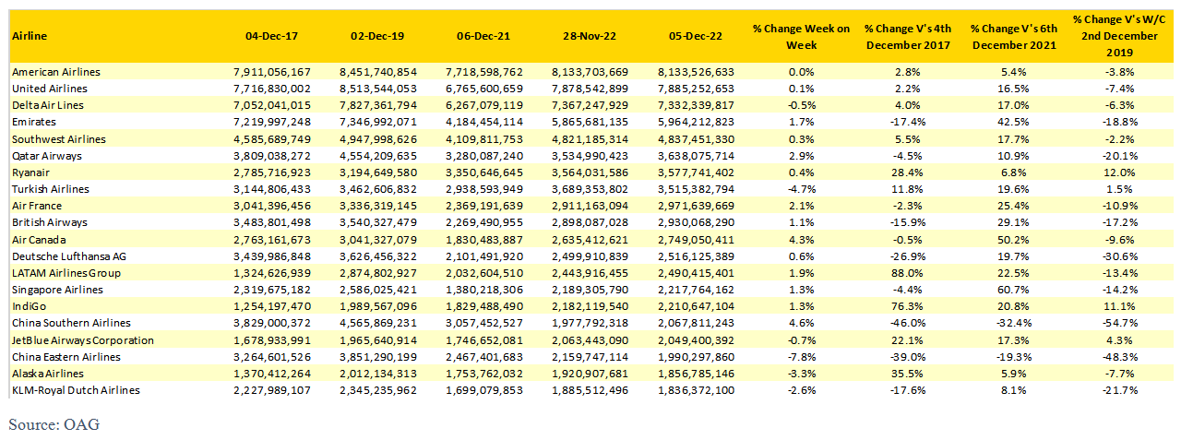Select value 7,911,056,167 for American Airlines
This screenshot has height=440, width=1181.
click(x=272, y=72)
